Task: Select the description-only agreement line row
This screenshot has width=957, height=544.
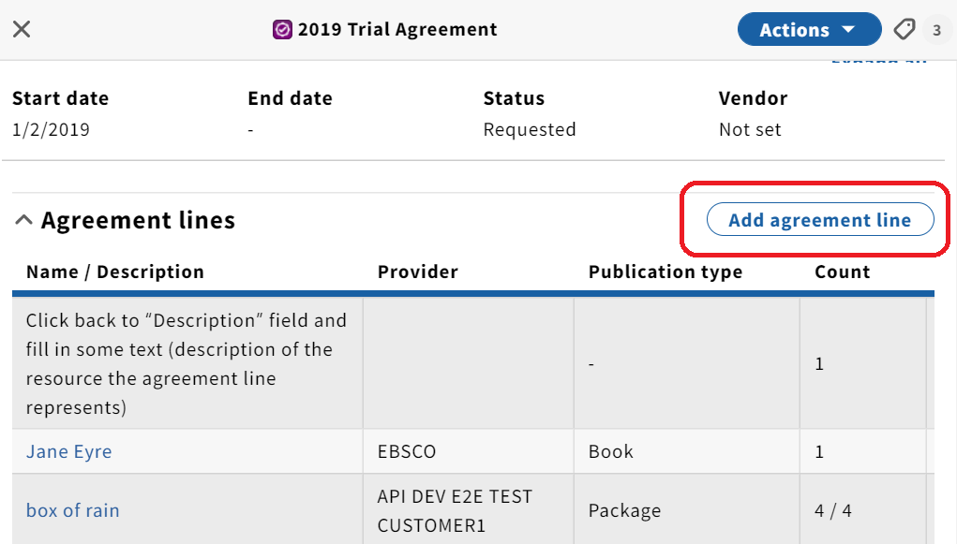Action: [473, 363]
